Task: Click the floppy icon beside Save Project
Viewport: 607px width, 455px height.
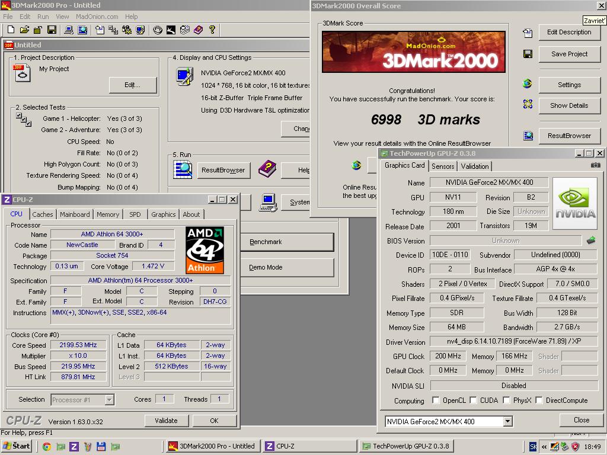Action: pyautogui.click(x=528, y=54)
